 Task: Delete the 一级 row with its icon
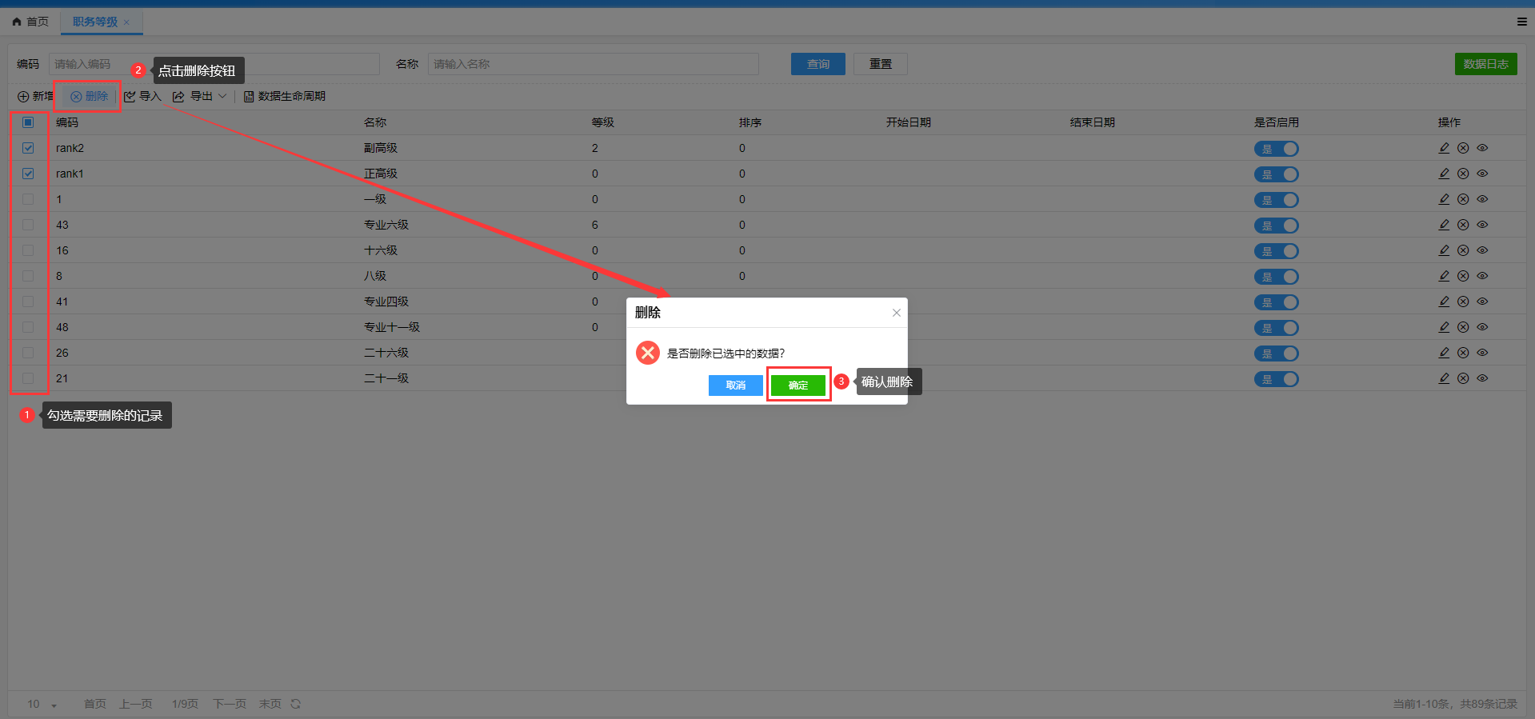[1463, 199]
